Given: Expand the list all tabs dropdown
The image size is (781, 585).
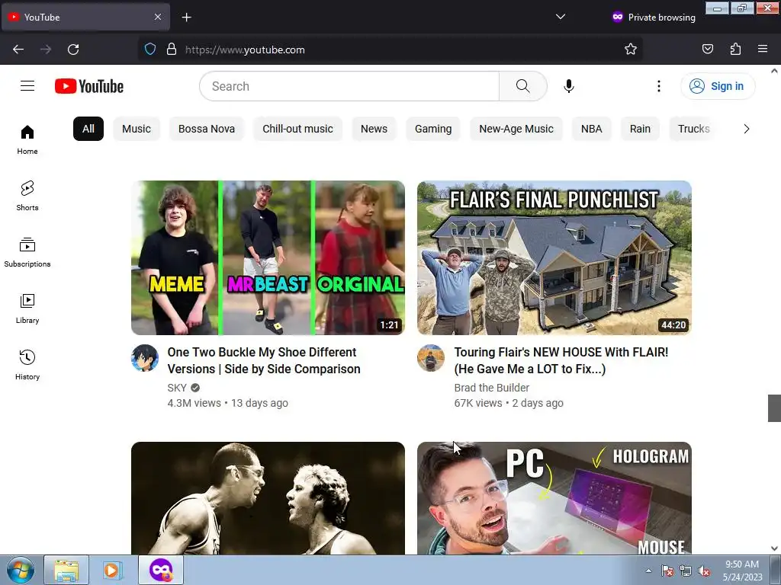Looking at the screenshot, I should click(x=561, y=17).
